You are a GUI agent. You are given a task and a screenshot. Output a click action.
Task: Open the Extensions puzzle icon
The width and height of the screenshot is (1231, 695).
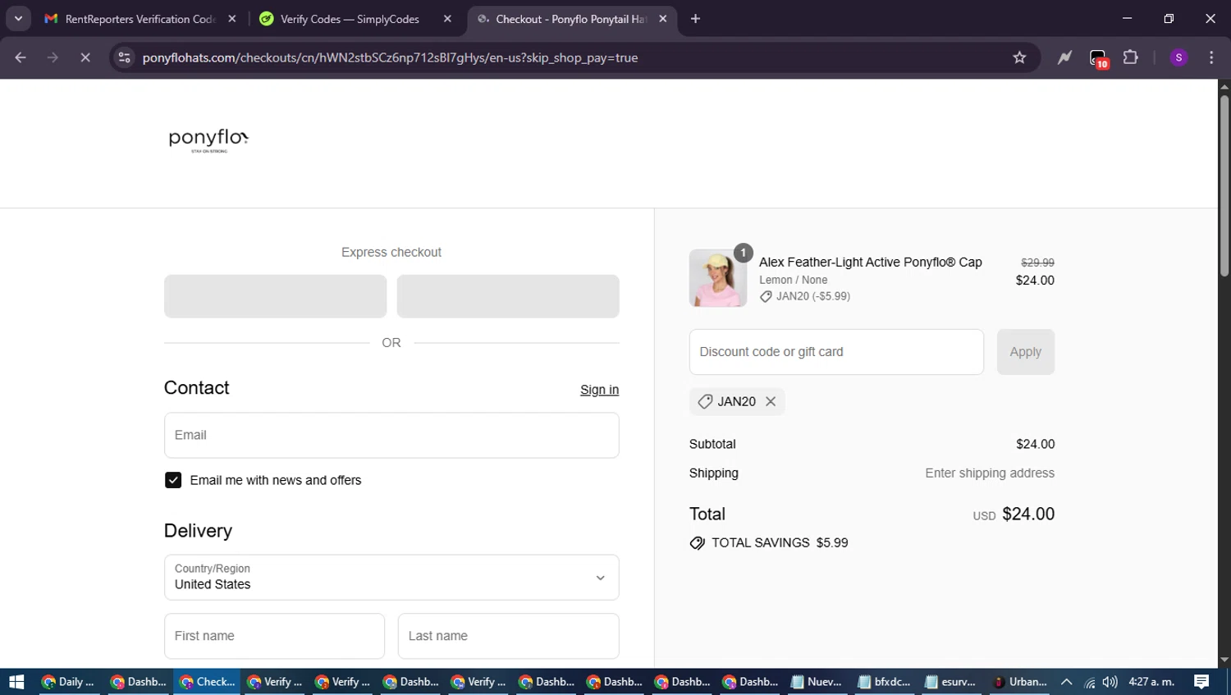1131,57
